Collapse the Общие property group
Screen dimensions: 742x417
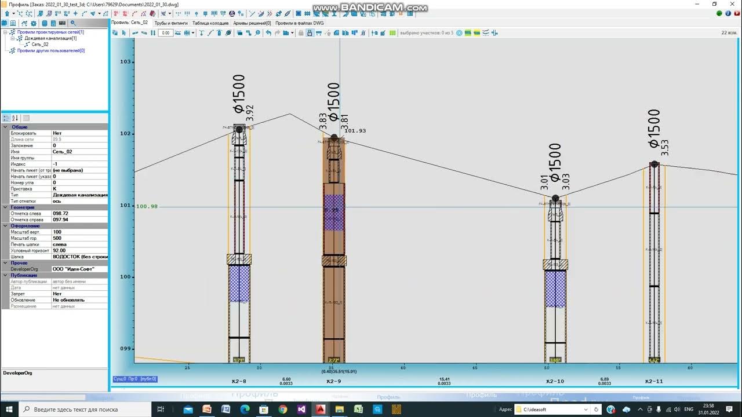(x=6, y=127)
